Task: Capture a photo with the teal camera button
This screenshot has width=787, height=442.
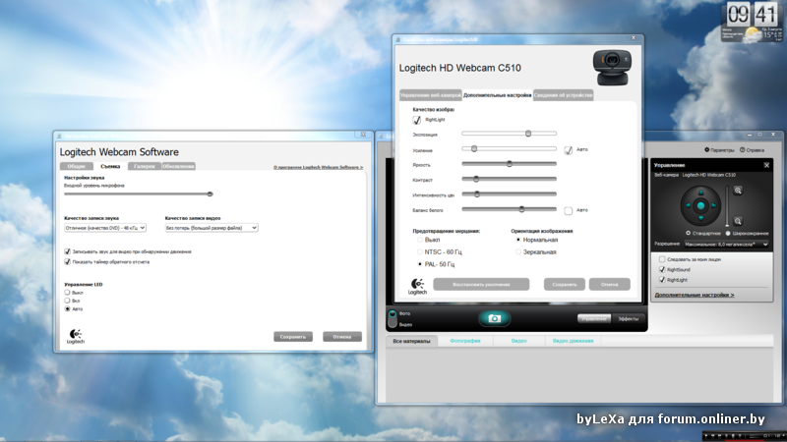Action: 495,318
